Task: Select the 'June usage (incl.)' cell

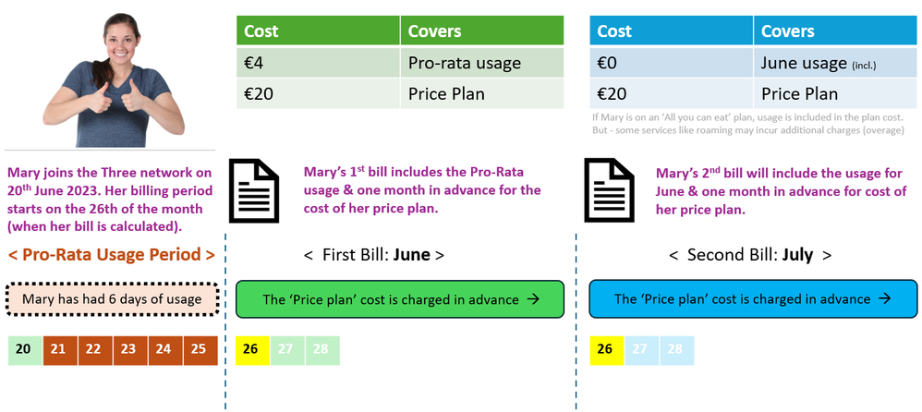Action: (835, 62)
